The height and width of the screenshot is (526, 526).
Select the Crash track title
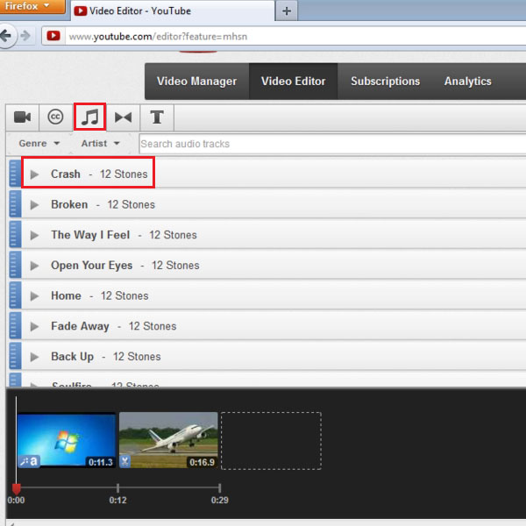coord(66,174)
